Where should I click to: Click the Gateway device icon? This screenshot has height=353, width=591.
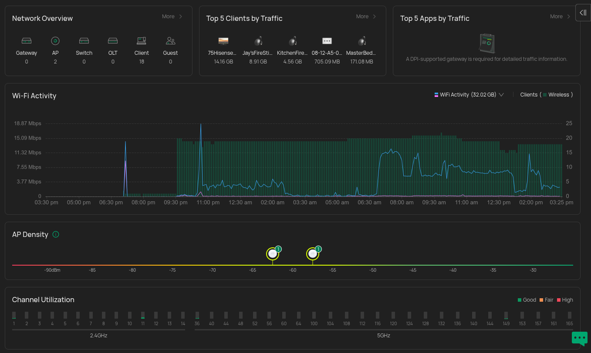point(27,41)
